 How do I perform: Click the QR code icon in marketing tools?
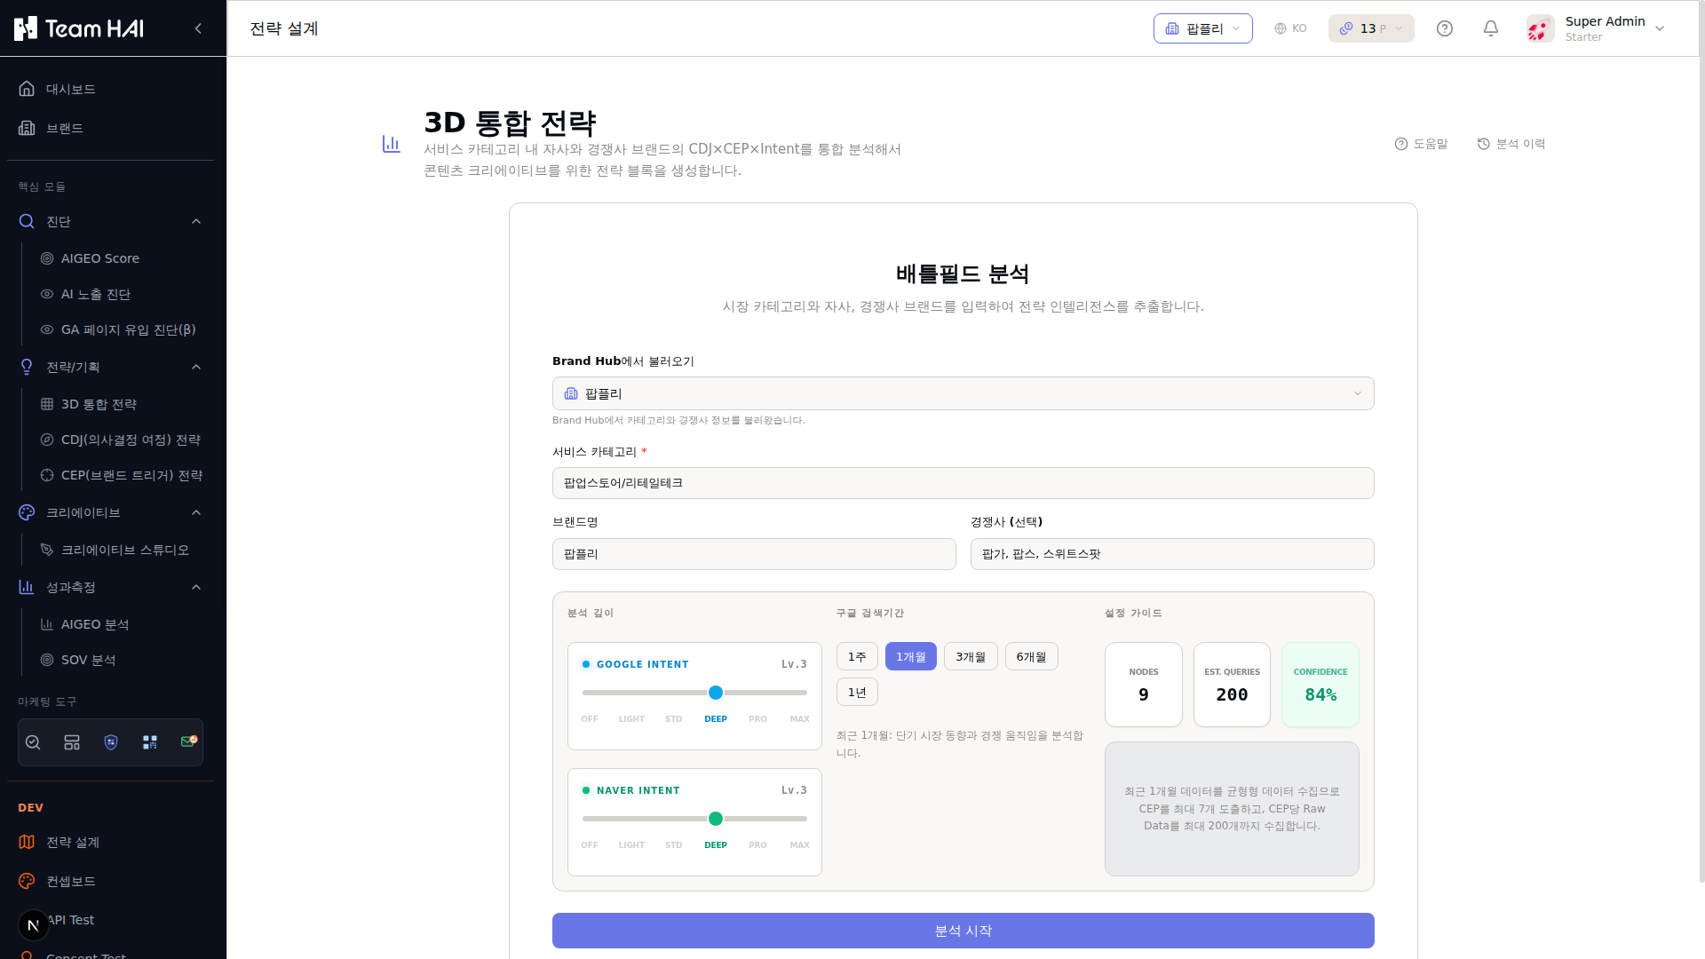(x=150, y=742)
